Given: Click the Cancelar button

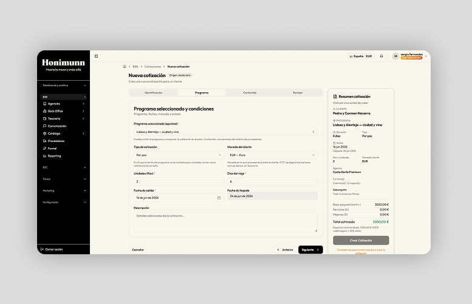Looking at the screenshot, I should point(138,250).
